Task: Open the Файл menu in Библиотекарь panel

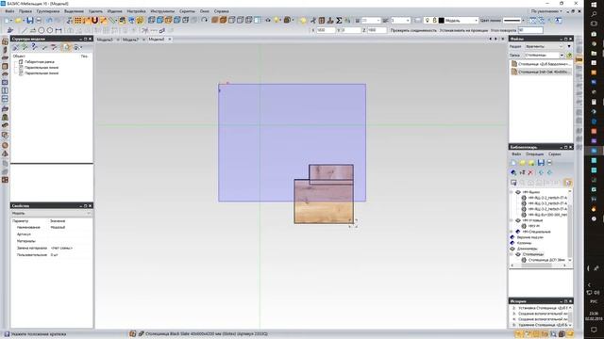Action: pos(516,154)
